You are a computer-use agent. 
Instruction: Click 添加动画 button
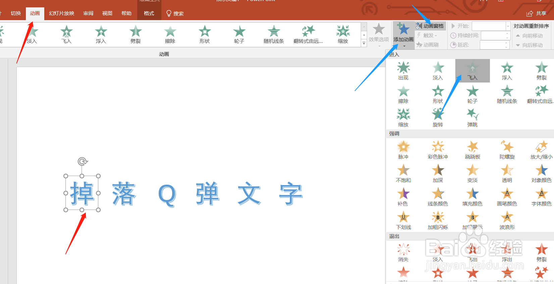pyautogui.click(x=404, y=35)
